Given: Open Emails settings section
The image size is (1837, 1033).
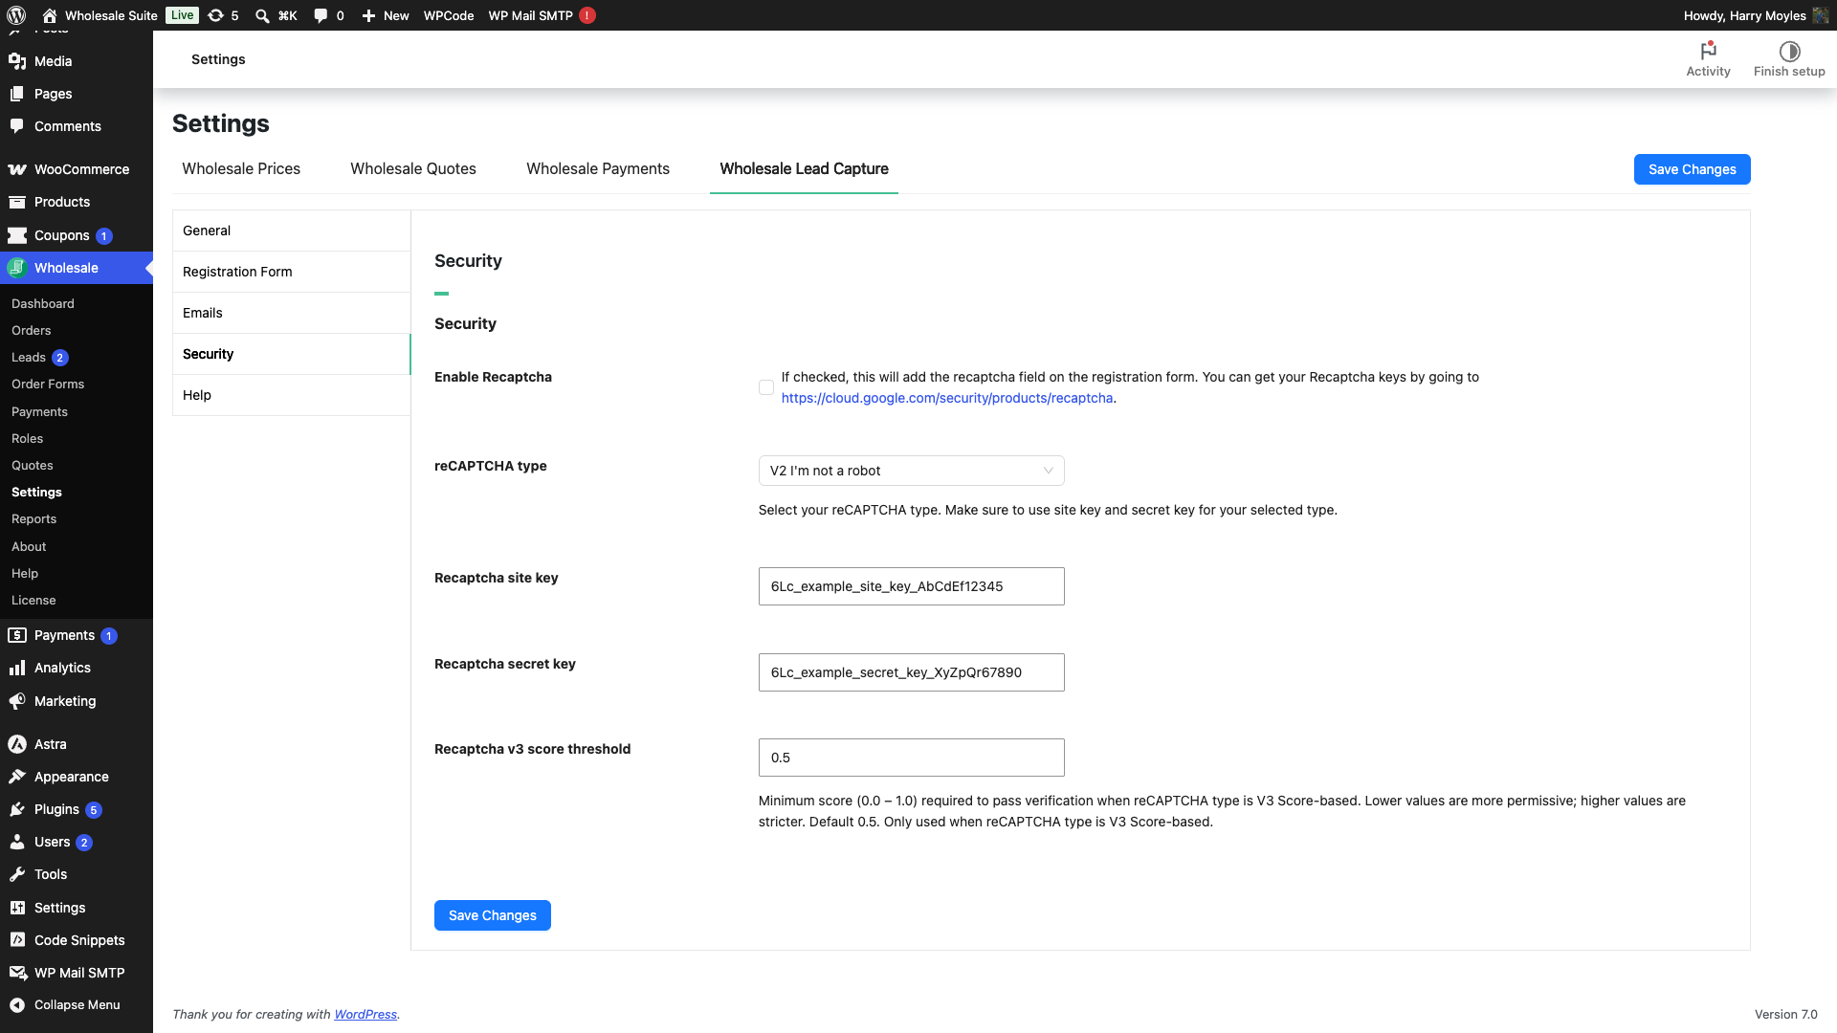Looking at the screenshot, I should tap(292, 313).
